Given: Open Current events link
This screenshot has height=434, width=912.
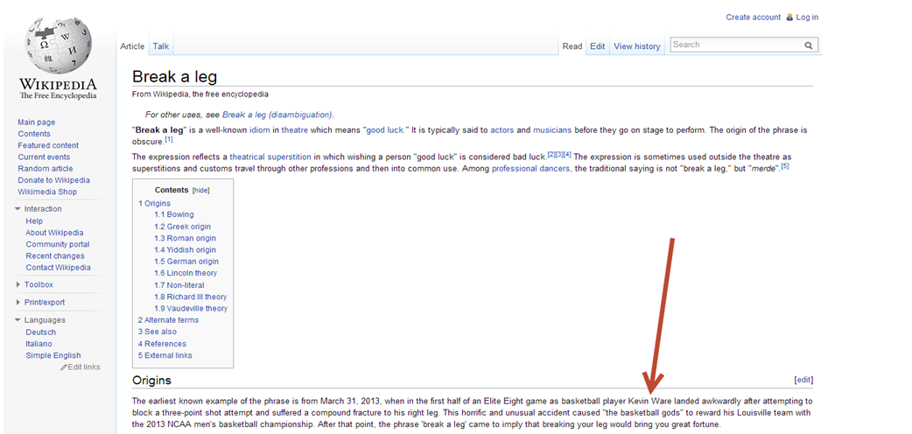Looking at the screenshot, I should pos(44,157).
